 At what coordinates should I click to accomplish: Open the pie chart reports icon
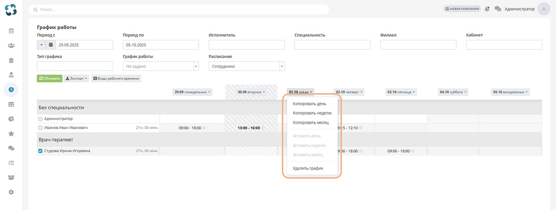point(11,119)
